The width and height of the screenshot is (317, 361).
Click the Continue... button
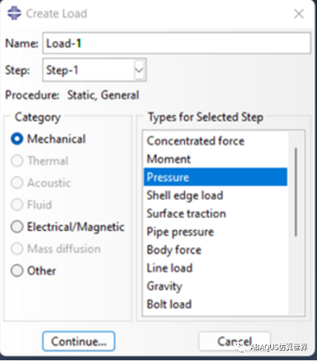[79, 342]
